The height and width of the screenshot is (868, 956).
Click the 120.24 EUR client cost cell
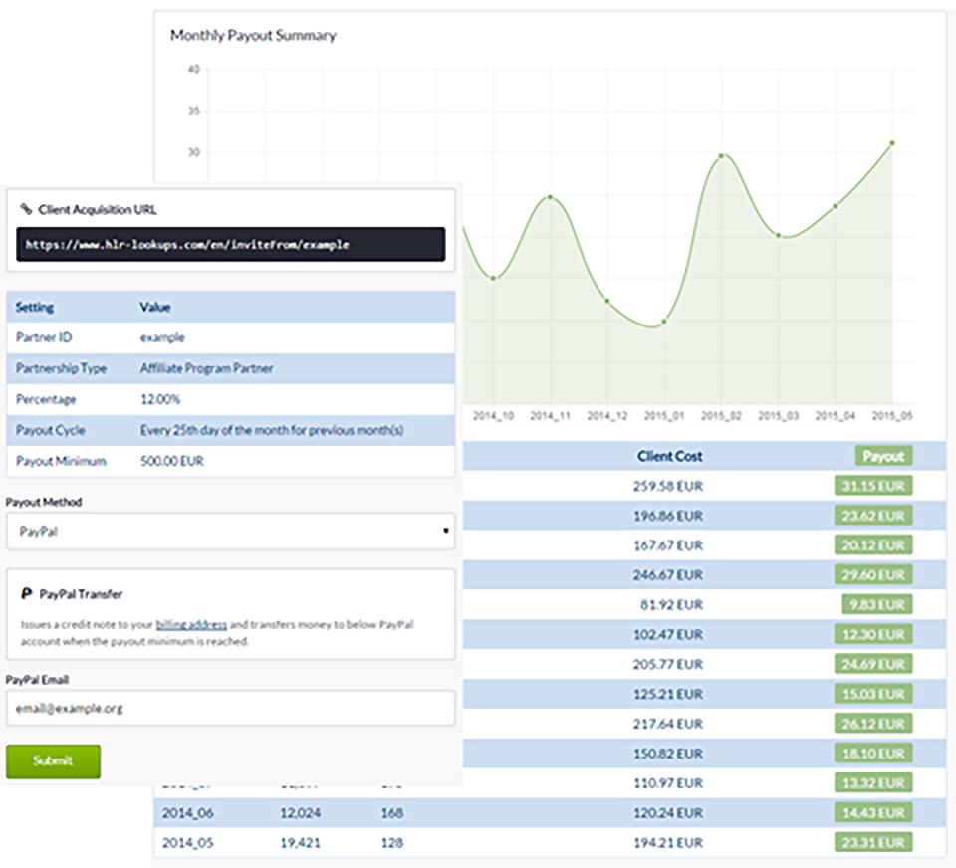click(x=667, y=812)
